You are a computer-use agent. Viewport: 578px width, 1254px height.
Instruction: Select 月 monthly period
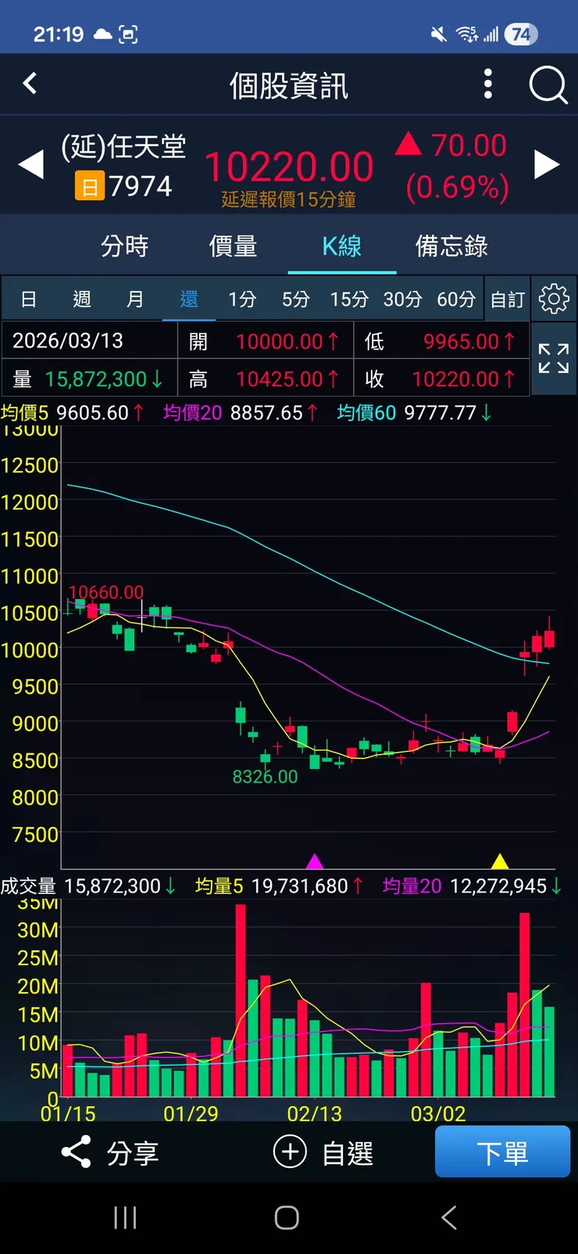135,299
